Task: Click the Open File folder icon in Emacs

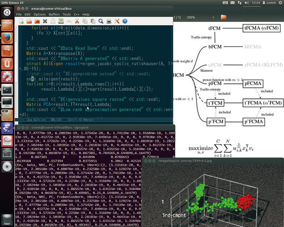Action: click(29, 21)
